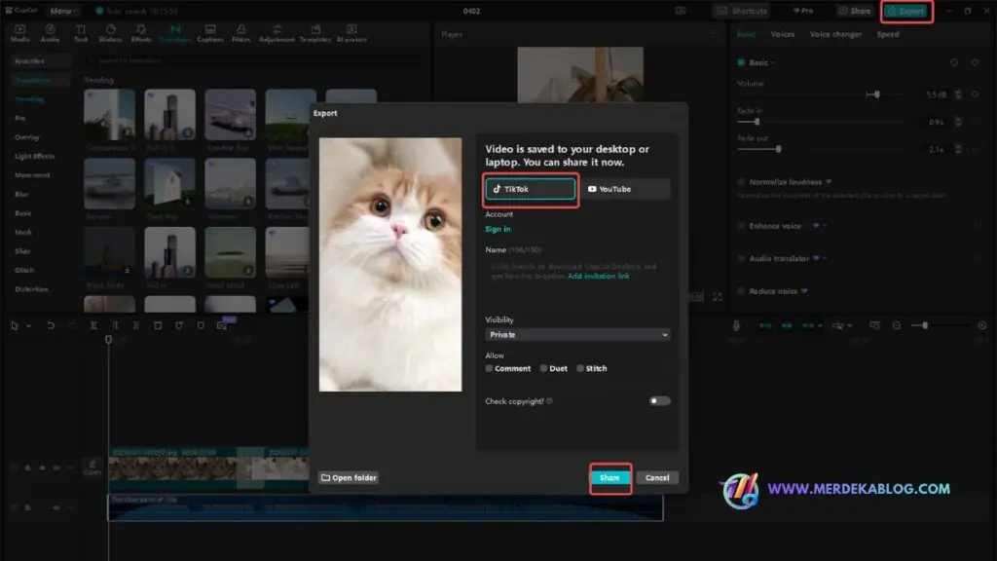
Task: Click the Check copyright info icon
Action: point(550,401)
